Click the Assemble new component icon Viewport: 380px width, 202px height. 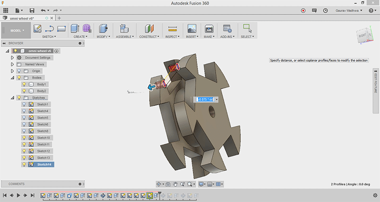point(124,29)
